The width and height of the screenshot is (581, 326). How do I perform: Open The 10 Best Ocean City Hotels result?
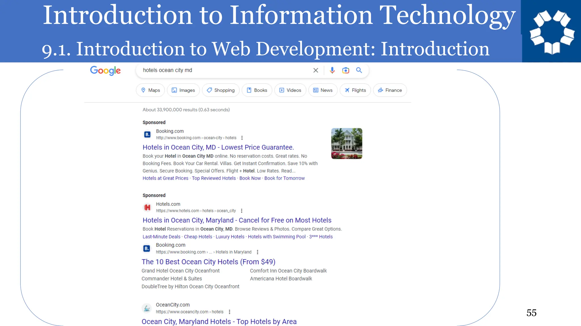pyautogui.click(x=209, y=262)
